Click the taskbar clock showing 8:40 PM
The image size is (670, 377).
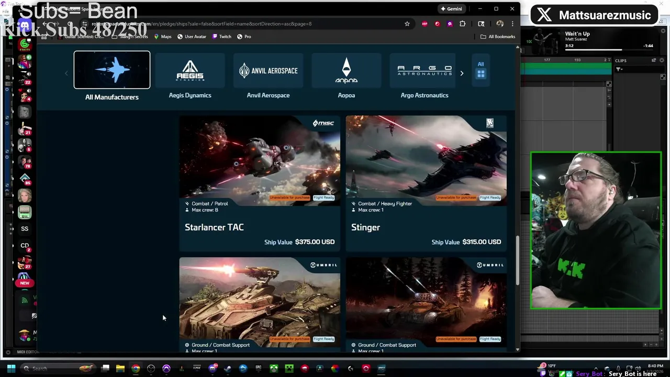click(655, 366)
